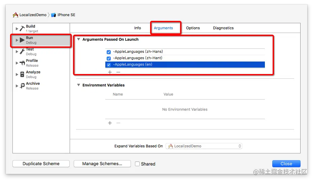Toggle the -AppleLanguages (zh-Hans) checkbox
This screenshot has height=181, width=313.
click(x=109, y=52)
